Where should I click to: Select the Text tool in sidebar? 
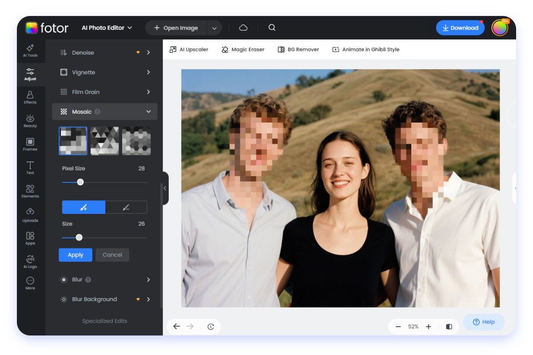[30, 168]
